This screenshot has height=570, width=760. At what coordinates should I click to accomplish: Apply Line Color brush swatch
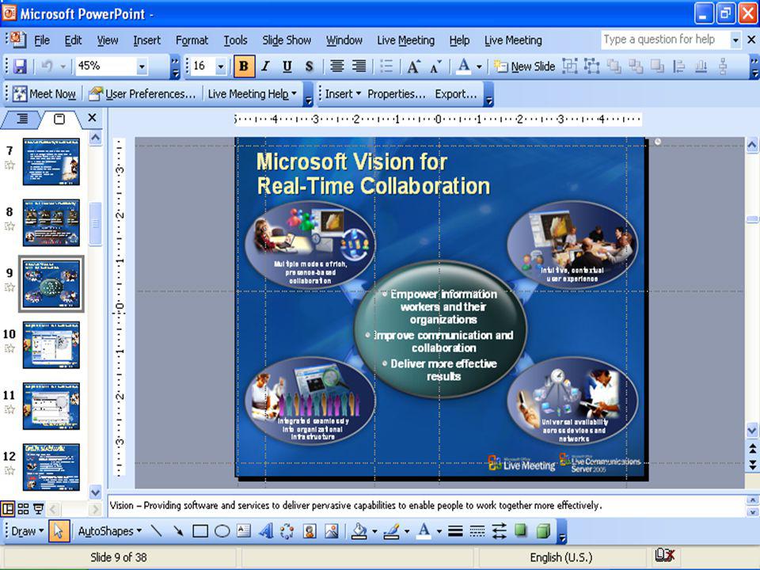pyautogui.click(x=392, y=531)
